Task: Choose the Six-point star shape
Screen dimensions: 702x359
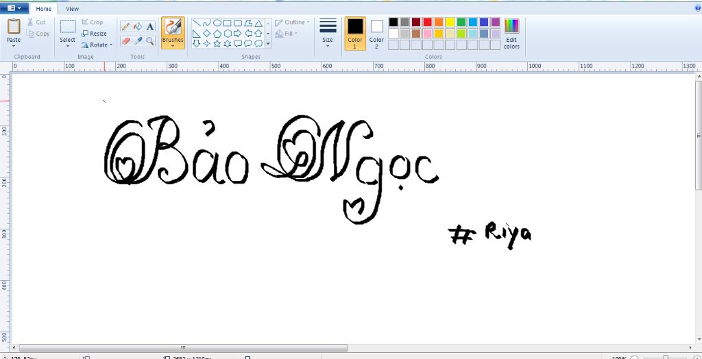Action: point(228,43)
